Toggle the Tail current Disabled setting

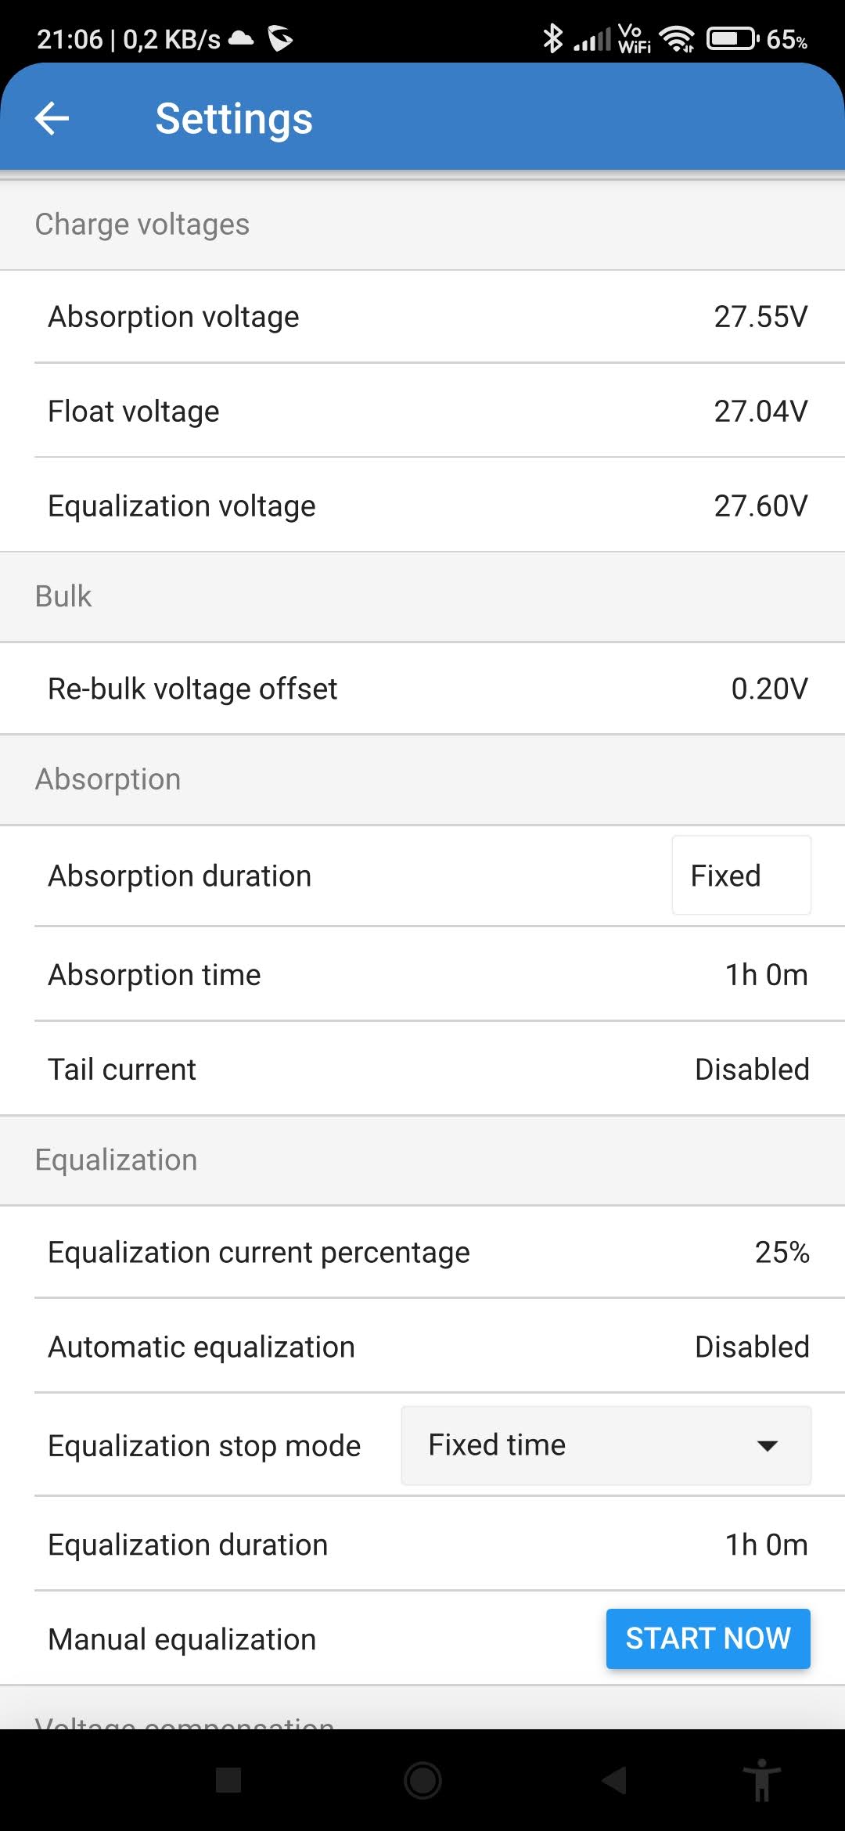pos(751,1070)
